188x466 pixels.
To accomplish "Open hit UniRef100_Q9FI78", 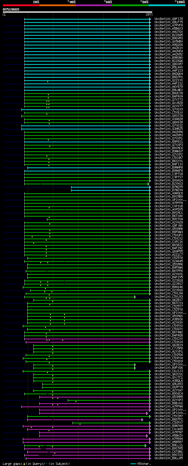I will [169, 19].
